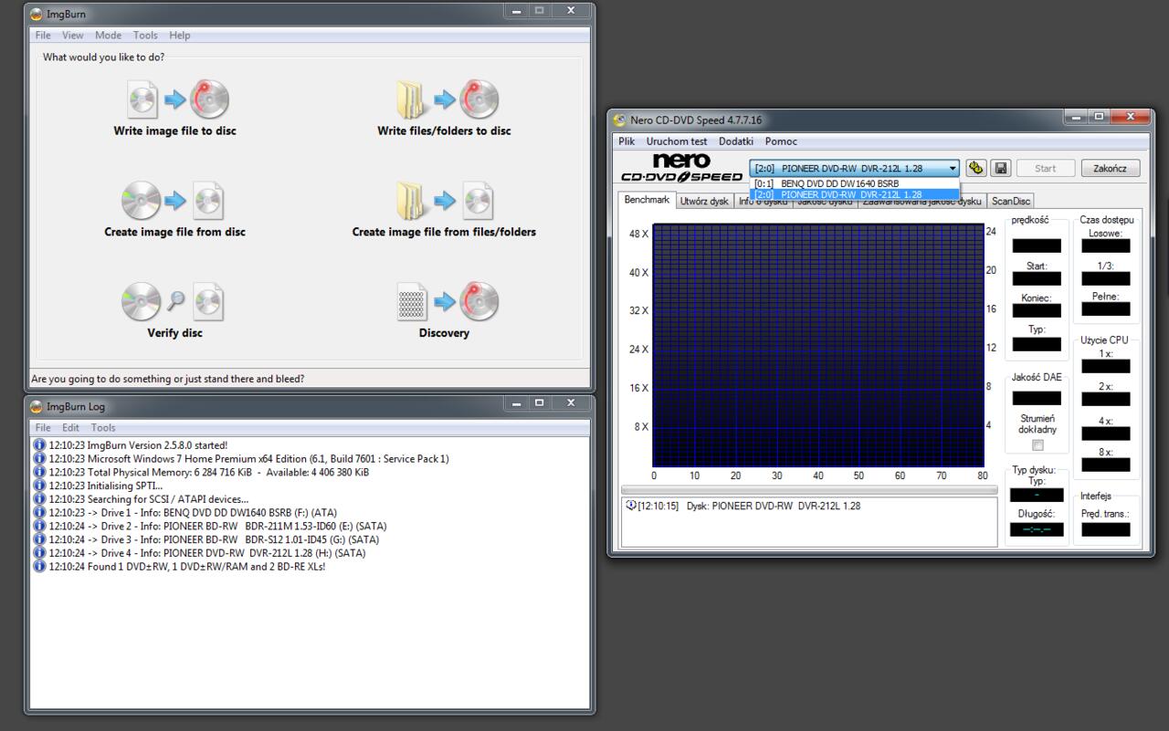Open ImgBurn File menu
Image resolution: width=1169 pixels, height=731 pixels.
click(x=43, y=35)
